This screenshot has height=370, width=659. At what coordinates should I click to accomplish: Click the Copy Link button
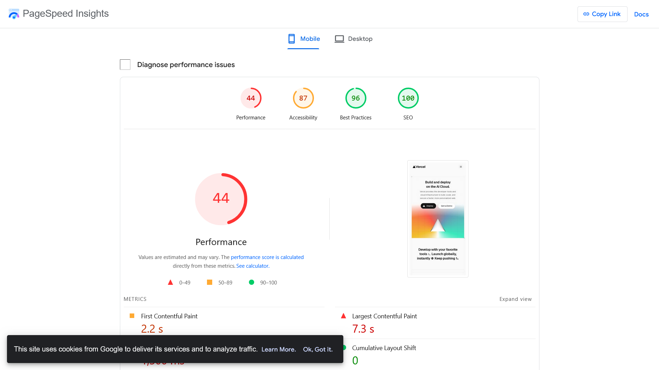point(602,14)
